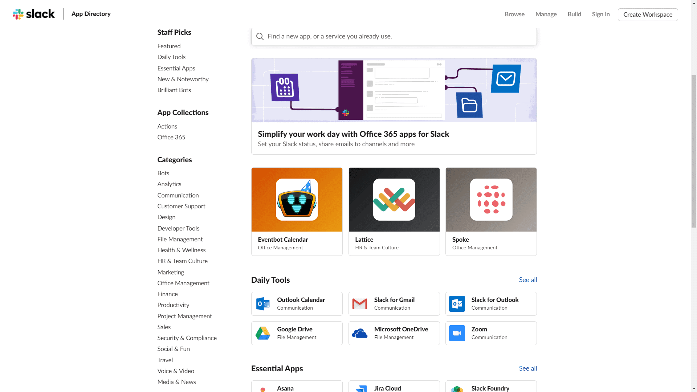The image size is (697, 392).
Task: Open the Actions collection
Action: [x=167, y=126]
